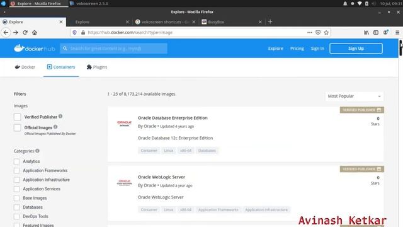Click inside Docker Hub search field
This screenshot has height=227, width=403.
[113, 49]
